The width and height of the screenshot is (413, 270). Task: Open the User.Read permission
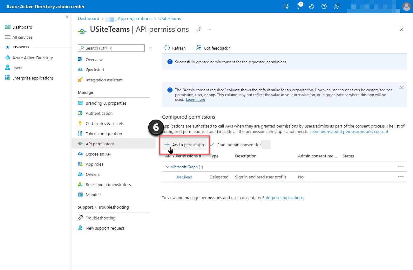click(x=184, y=177)
